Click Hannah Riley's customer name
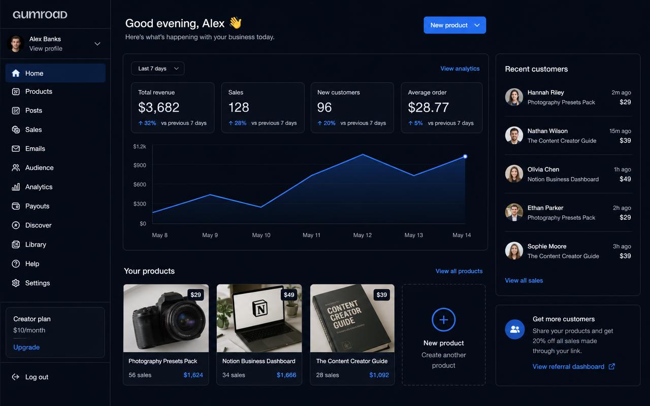The image size is (650, 406). coord(545,92)
